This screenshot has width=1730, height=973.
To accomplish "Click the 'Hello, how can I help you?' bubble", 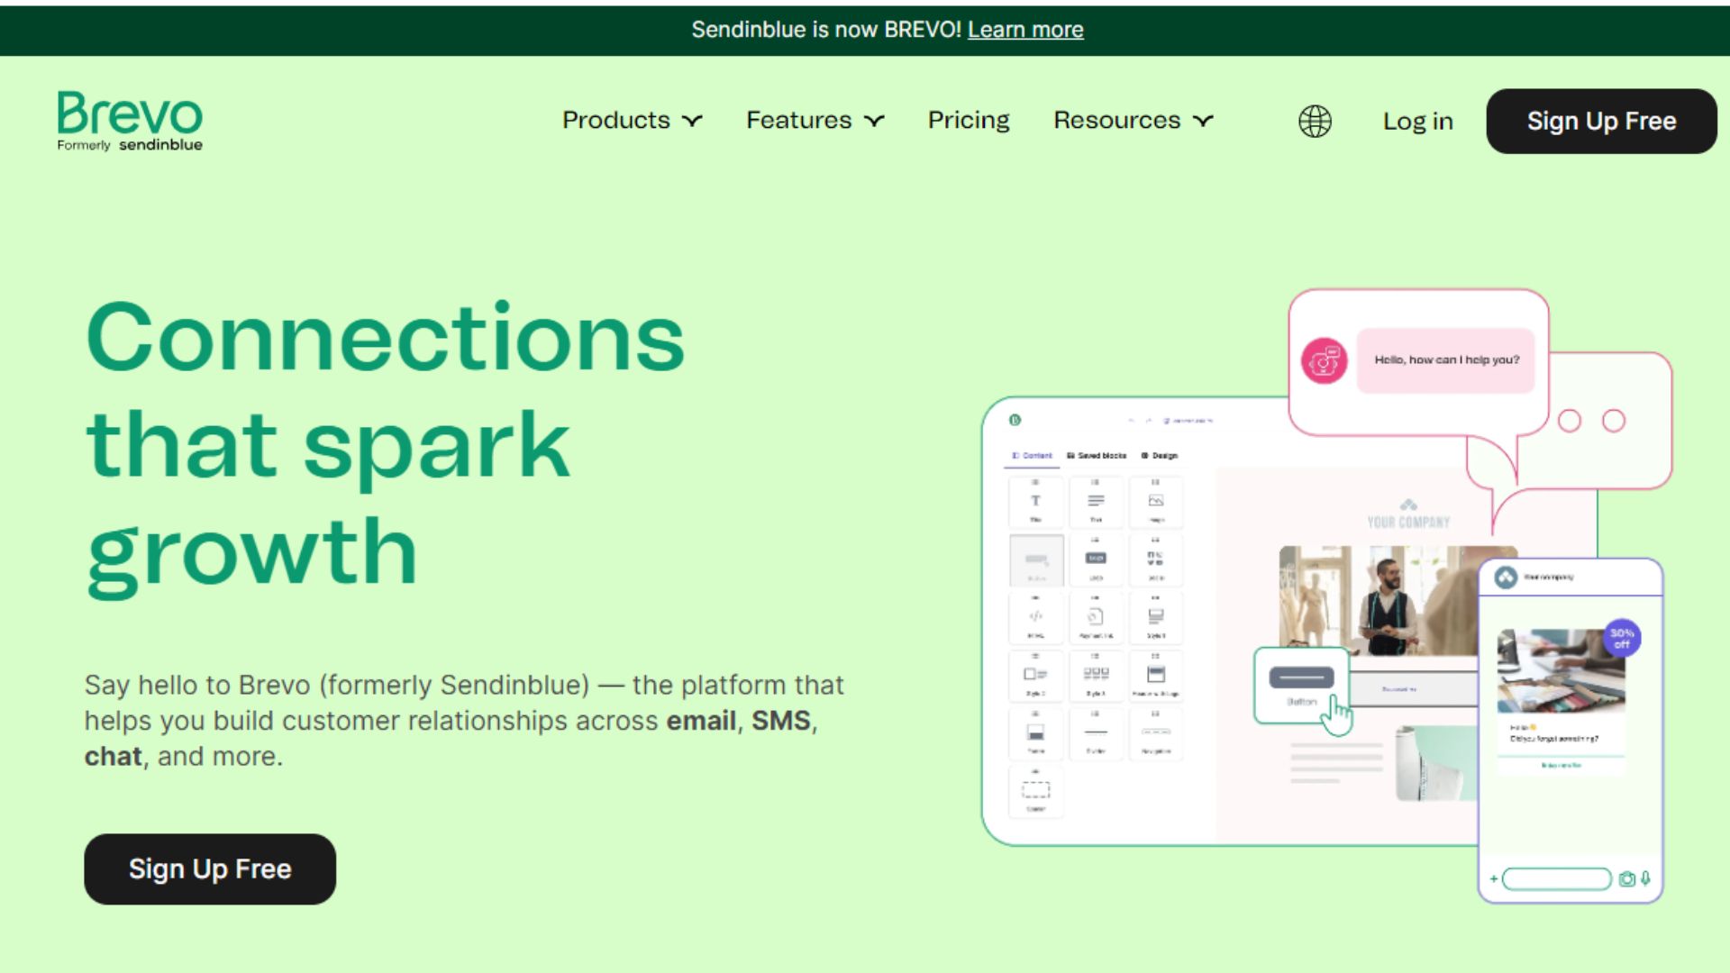I will [x=1445, y=359].
